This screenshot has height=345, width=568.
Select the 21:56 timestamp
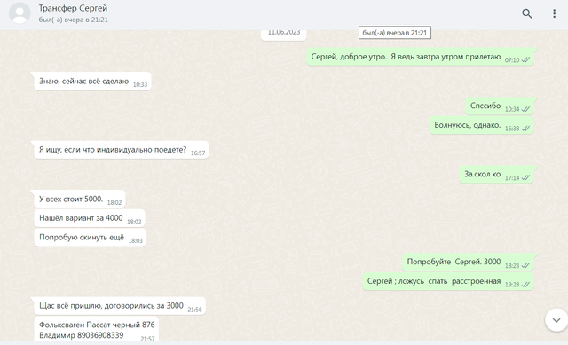195,310
